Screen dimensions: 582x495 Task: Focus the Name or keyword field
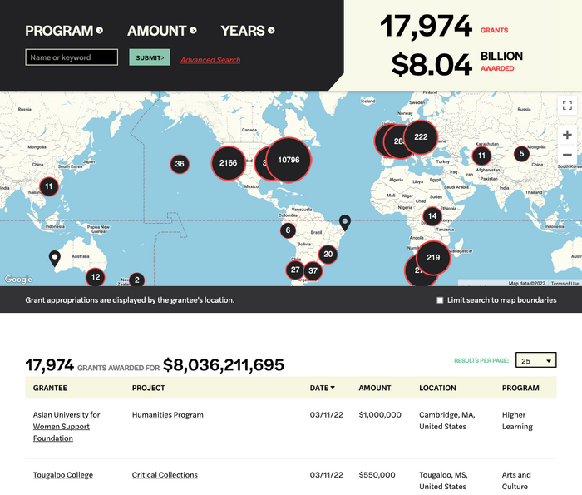tap(72, 57)
